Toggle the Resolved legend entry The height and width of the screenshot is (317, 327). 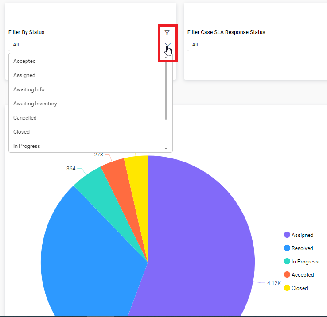299,248
